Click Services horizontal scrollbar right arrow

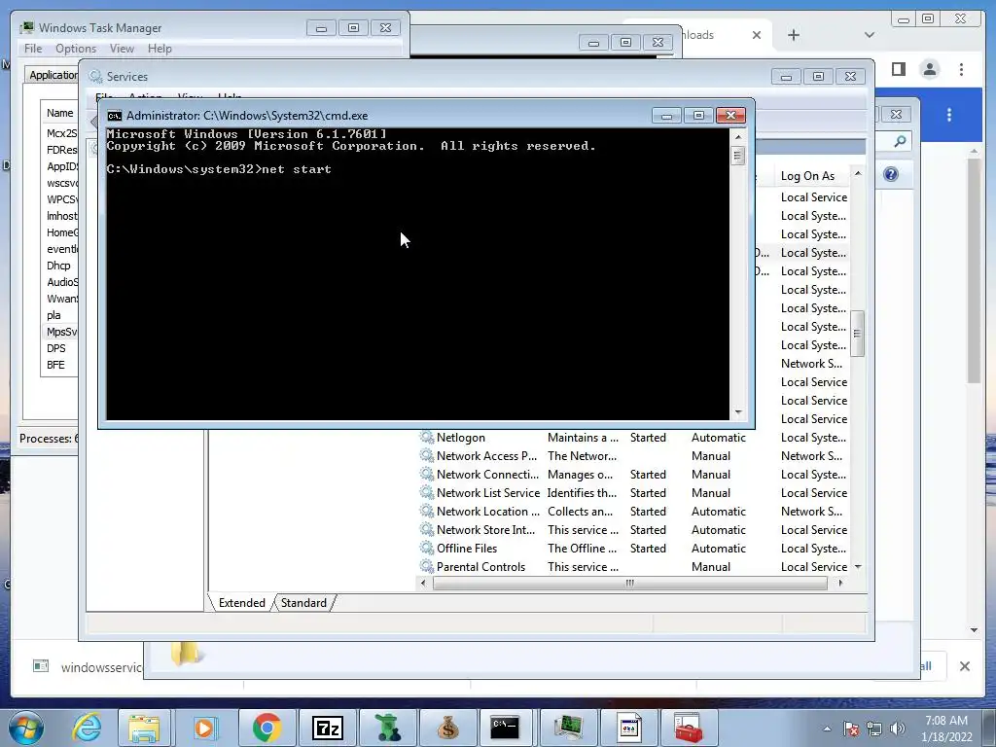pyautogui.click(x=841, y=584)
